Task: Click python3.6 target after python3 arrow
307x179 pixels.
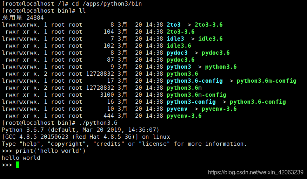Action: tap(221, 67)
